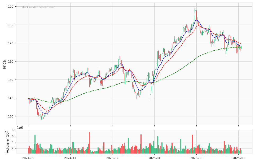This screenshot has height=162, width=255.
Task: Click the Volume axis title
Action: pyautogui.click(x=7, y=142)
